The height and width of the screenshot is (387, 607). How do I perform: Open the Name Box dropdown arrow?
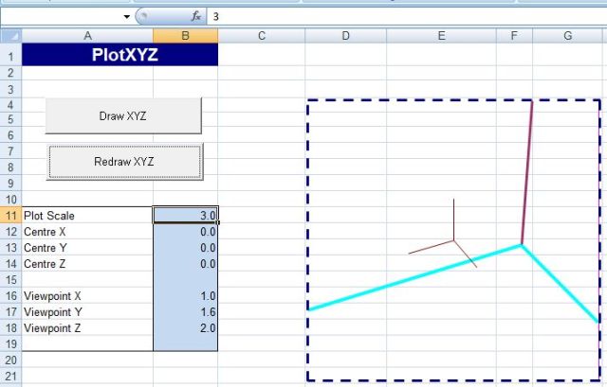click(x=127, y=17)
